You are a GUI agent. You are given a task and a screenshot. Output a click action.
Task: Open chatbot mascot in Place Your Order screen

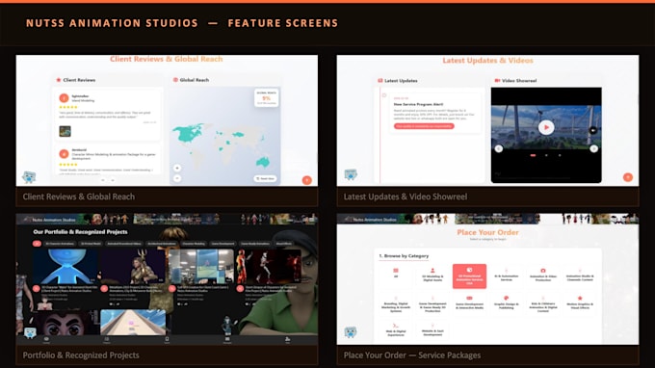click(x=351, y=332)
